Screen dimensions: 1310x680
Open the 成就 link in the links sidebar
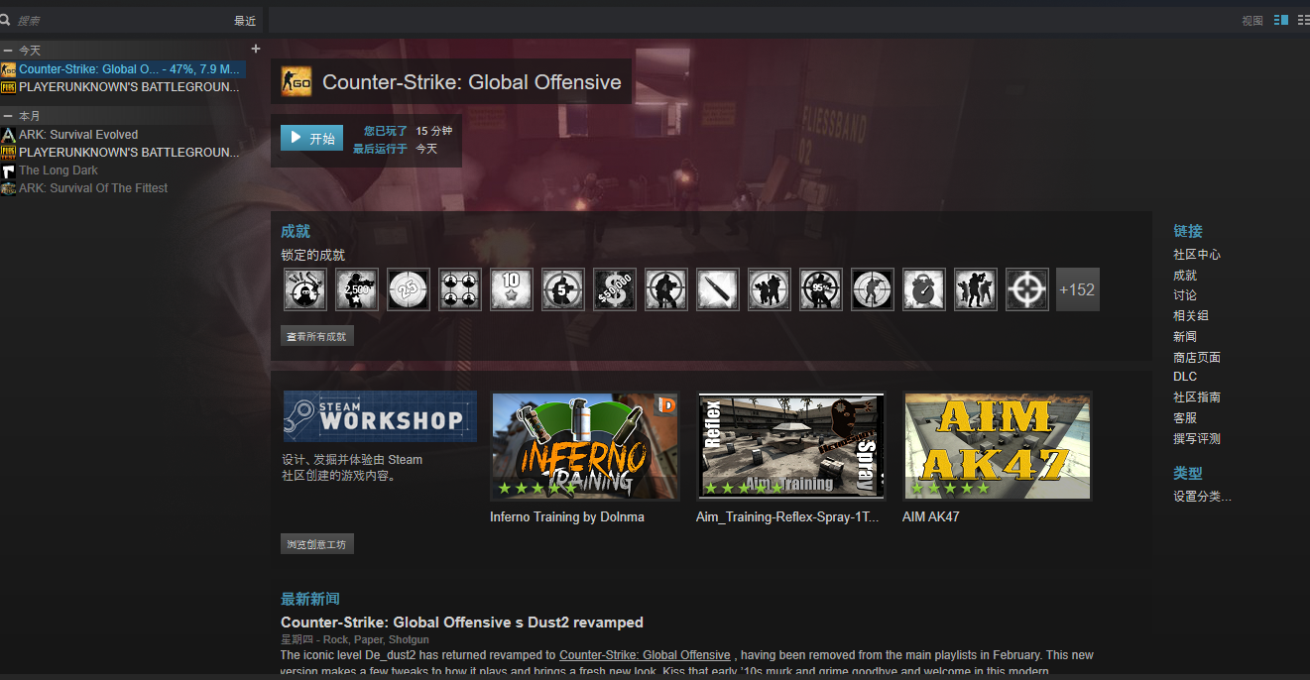click(1185, 276)
